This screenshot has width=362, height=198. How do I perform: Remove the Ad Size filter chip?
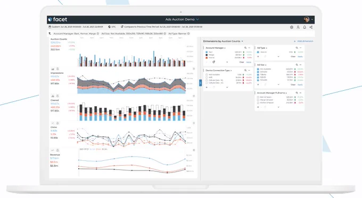pos(165,33)
